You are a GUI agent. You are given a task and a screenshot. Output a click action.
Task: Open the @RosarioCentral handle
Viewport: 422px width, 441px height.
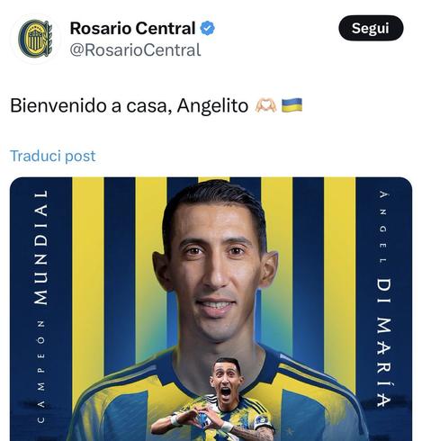pos(135,49)
